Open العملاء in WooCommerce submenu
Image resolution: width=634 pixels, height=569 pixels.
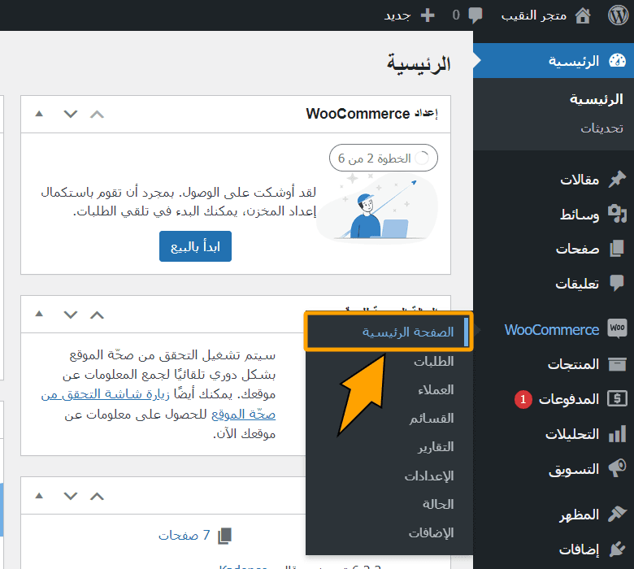(x=436, y=390)
